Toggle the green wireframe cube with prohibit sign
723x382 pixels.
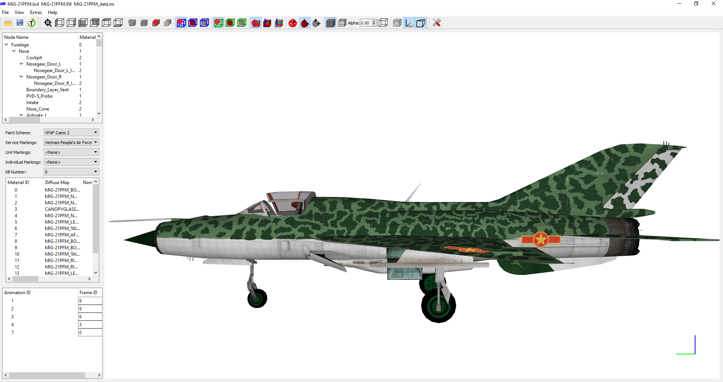[x=218, y=23]
